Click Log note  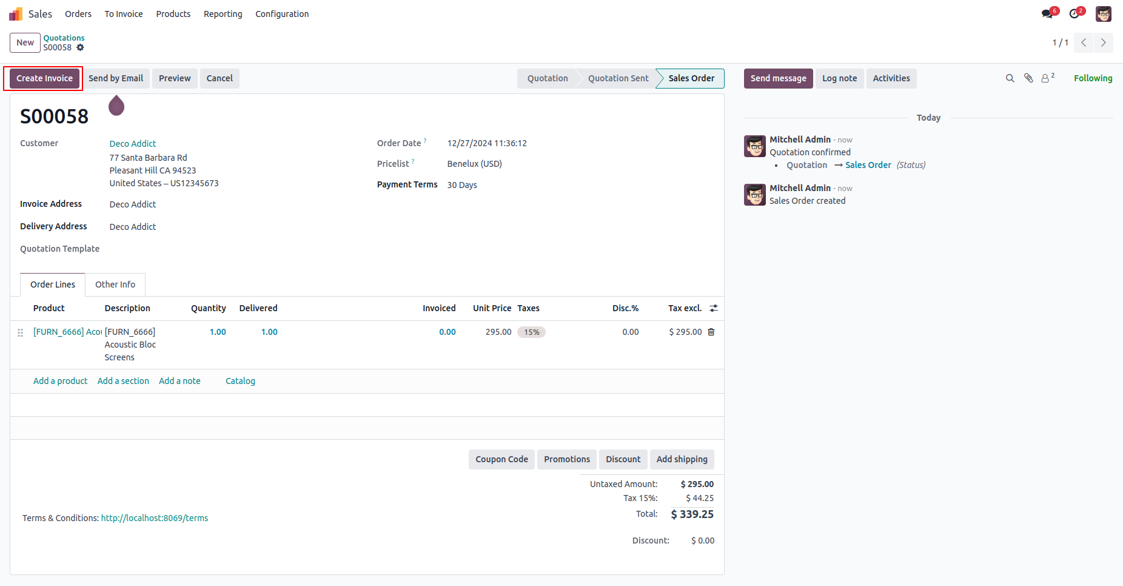coord(840,78)
